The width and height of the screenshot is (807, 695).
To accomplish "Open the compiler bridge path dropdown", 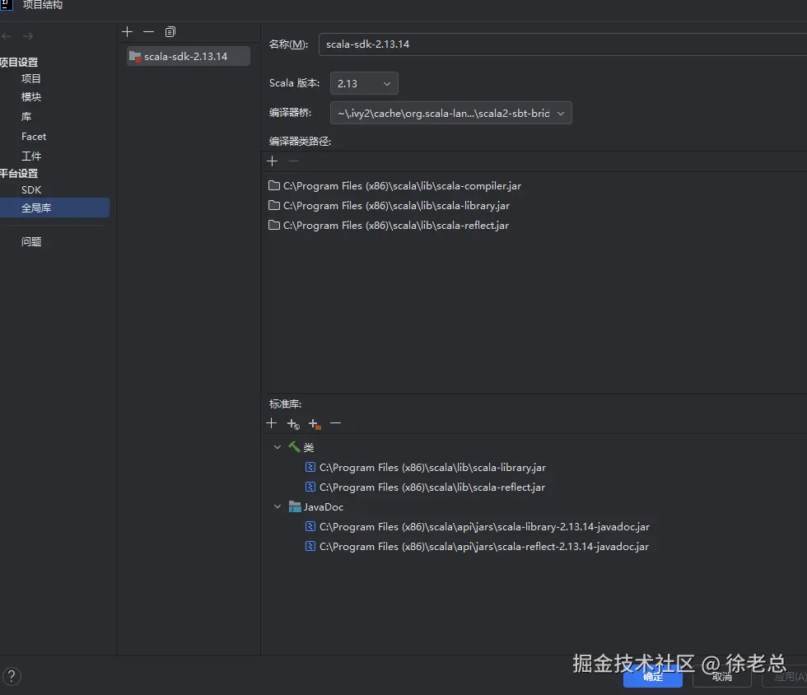I will 451,114.
